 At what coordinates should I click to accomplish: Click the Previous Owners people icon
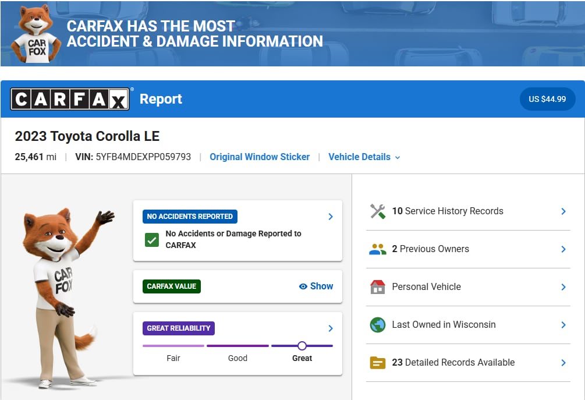tap(378, 249)
